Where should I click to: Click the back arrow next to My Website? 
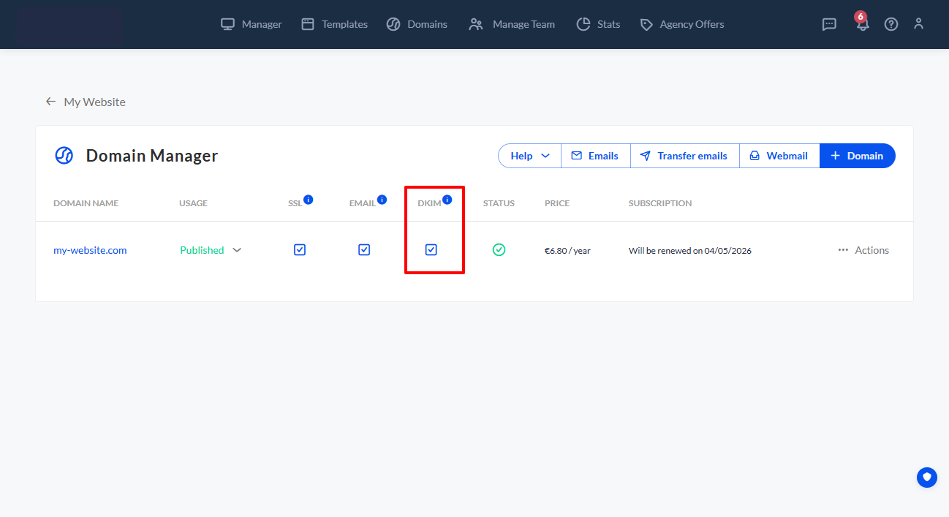(50, 101)
